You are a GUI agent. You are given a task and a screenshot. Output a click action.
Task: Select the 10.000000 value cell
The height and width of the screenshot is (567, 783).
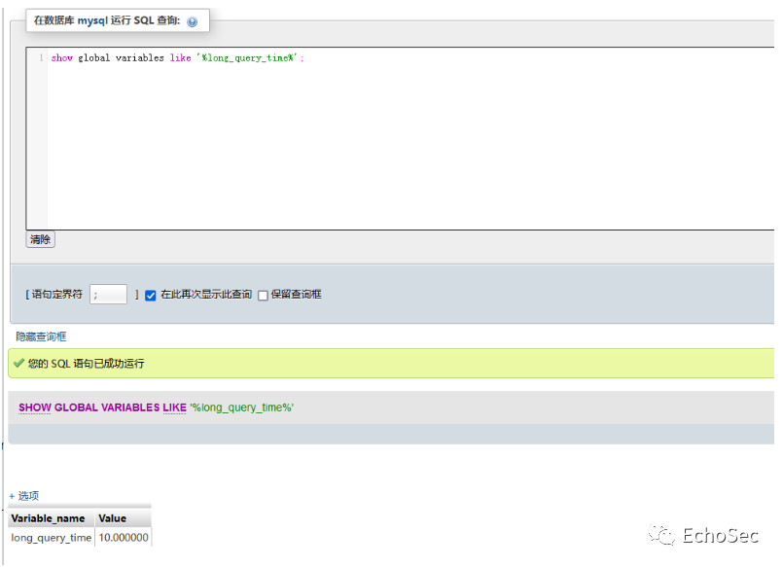pyautogui.click(x=124, y=538)
